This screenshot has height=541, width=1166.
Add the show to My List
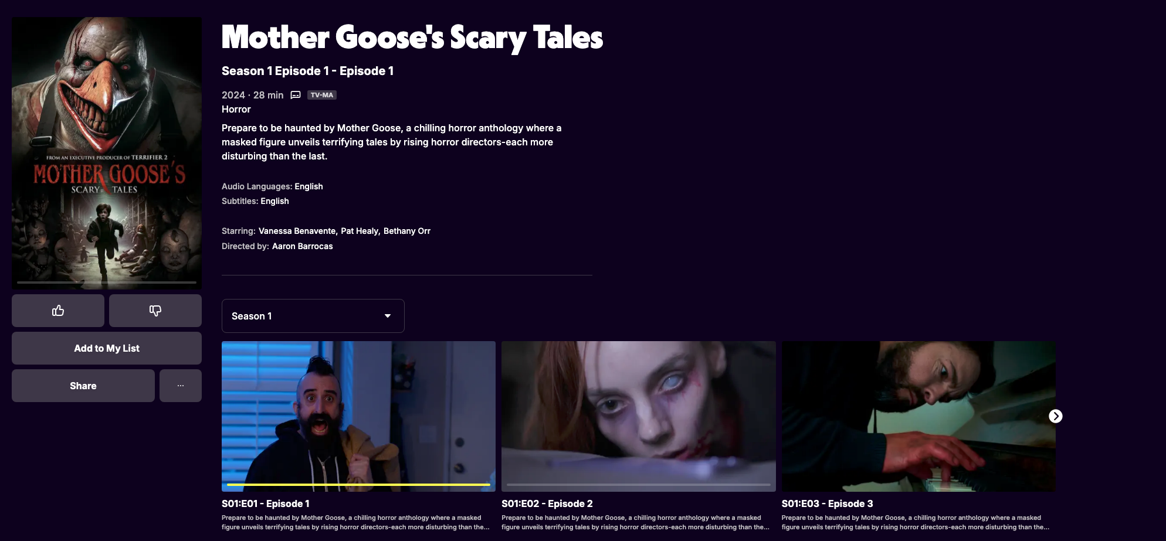tap(107, 348)
